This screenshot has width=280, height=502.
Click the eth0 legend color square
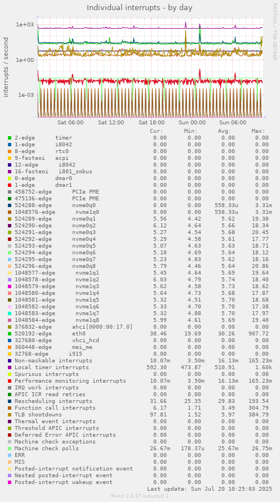[x=10, y=334]
